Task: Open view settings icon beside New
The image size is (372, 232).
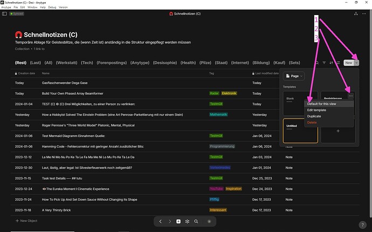Action: [x=339, y=63]
